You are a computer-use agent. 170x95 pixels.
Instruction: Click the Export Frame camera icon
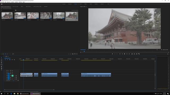click(x=137, y=54)
